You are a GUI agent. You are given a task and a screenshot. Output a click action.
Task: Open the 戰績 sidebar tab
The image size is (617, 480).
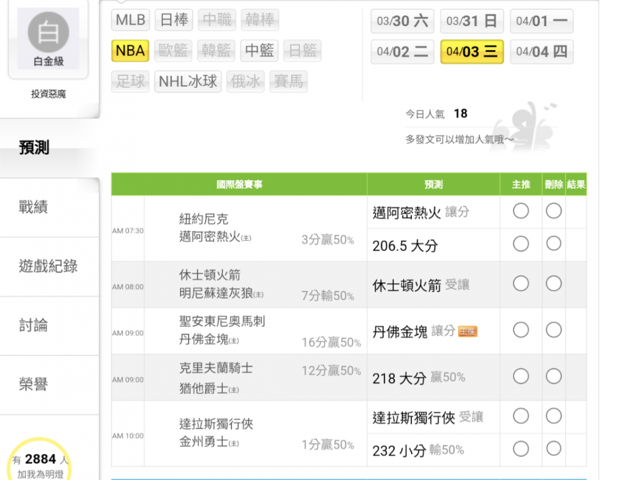(50, 207)
